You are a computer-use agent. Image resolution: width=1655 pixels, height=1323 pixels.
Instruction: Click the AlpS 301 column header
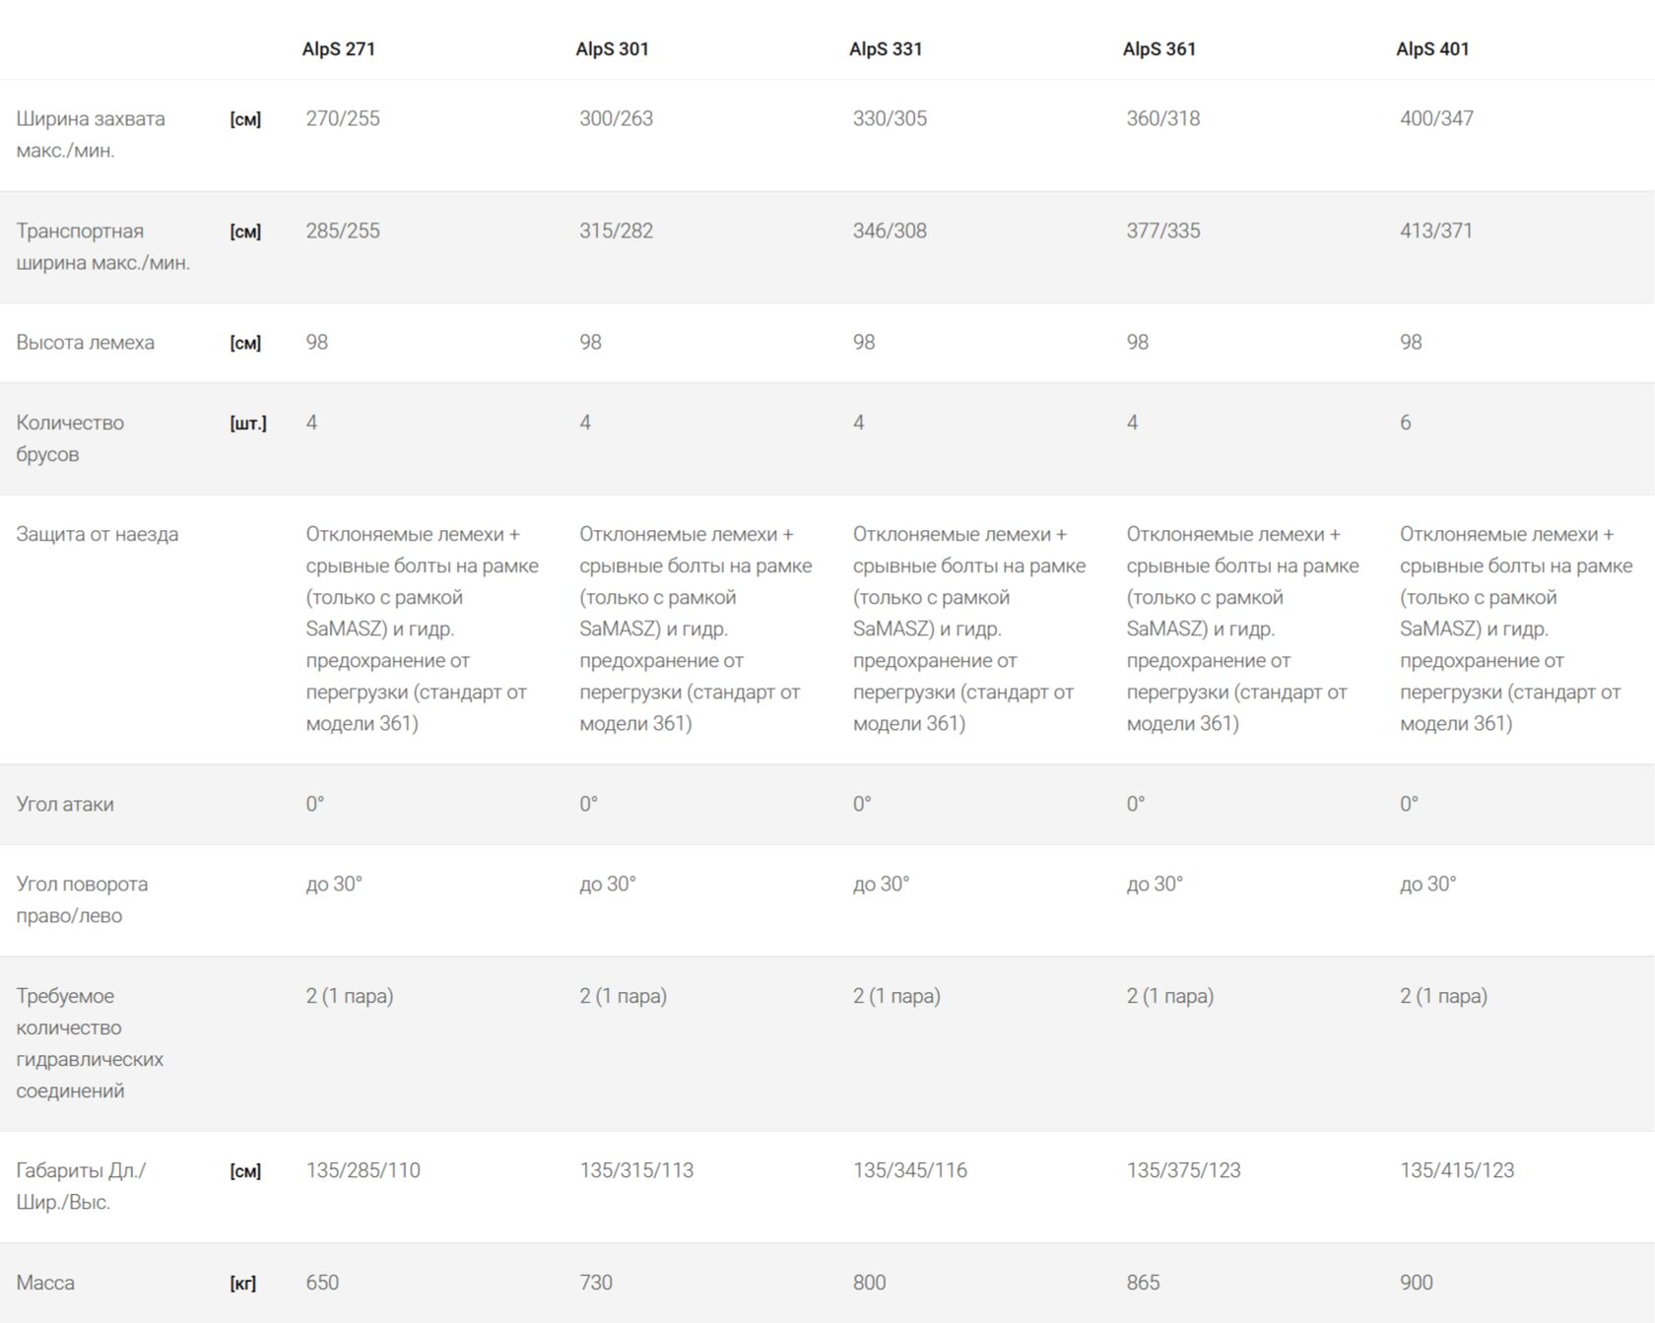click(612, 49)
